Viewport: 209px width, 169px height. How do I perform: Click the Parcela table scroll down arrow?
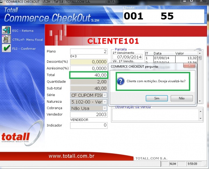click(200, 101)
